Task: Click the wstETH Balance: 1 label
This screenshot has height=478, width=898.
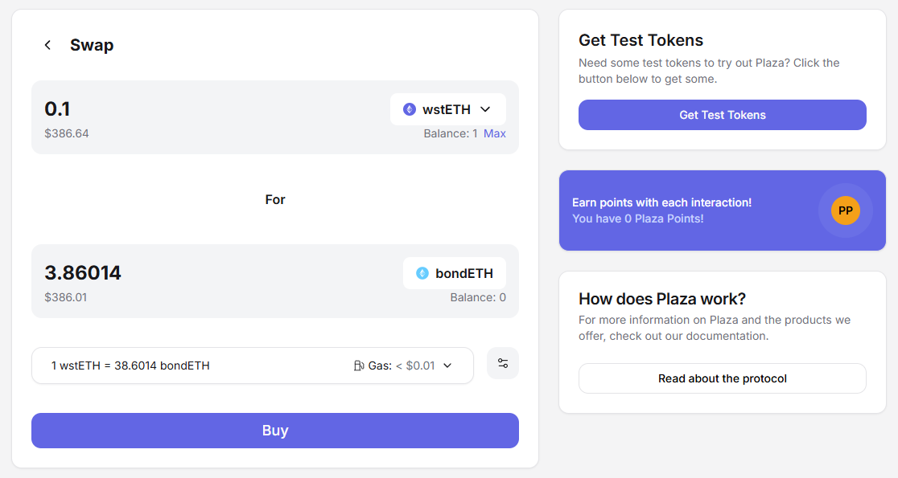Action: coord(450,133)
